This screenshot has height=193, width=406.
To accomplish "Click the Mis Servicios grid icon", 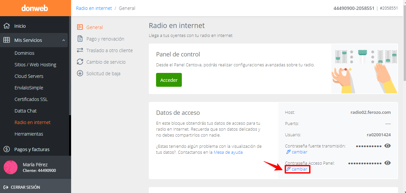I will point(7,40).
